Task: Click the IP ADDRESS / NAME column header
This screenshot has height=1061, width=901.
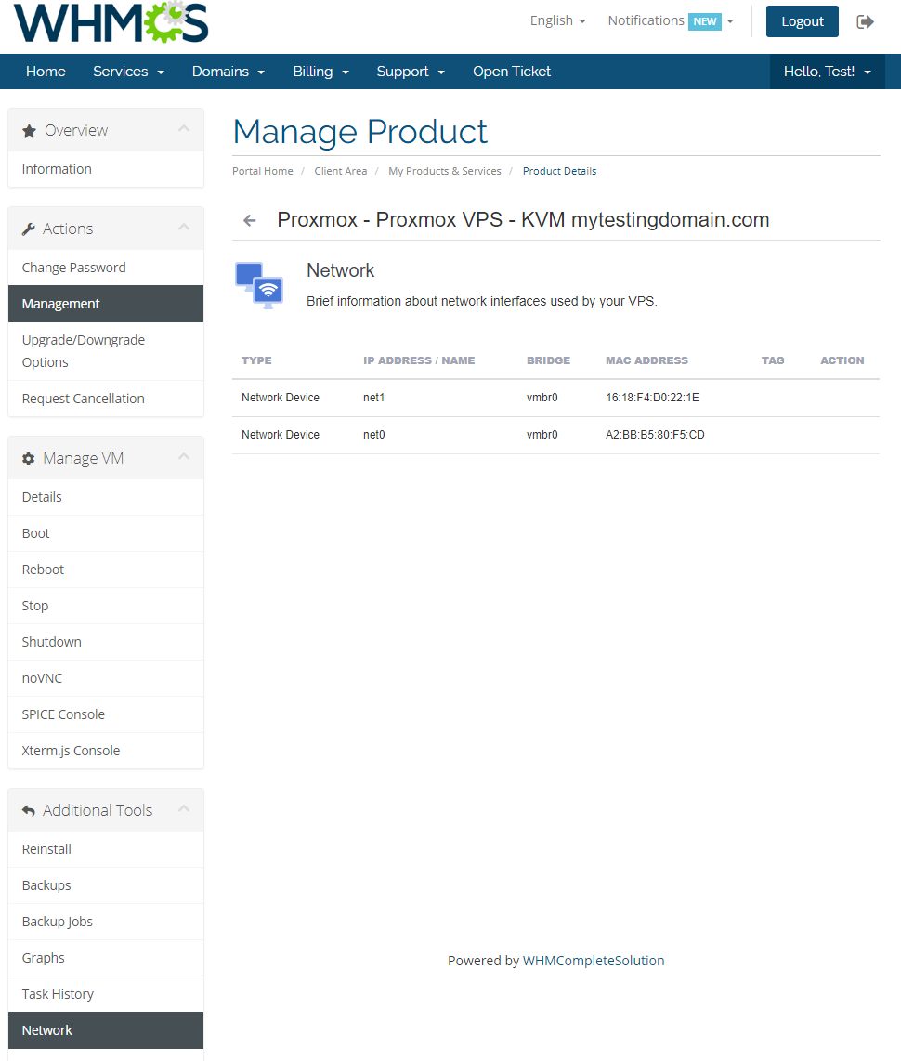Action: point(419,360)
